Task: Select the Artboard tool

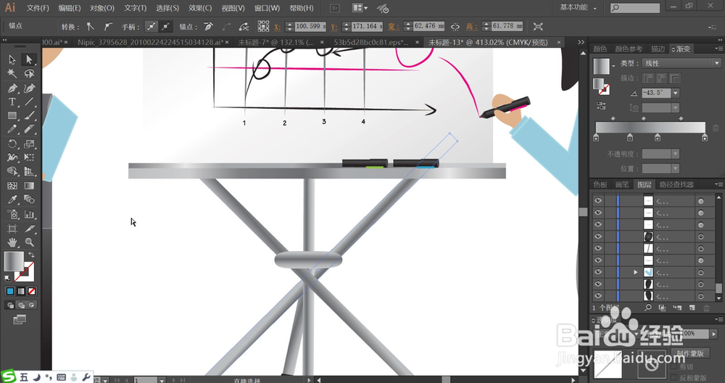Action: click(x=12, y=228)
